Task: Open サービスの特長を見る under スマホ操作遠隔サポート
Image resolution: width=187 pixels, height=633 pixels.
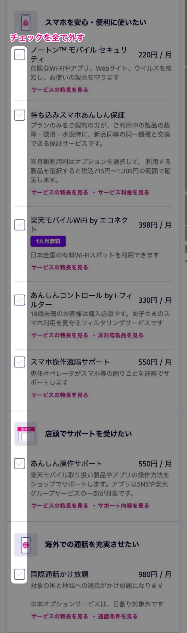Action: click(x=60, y=395)
